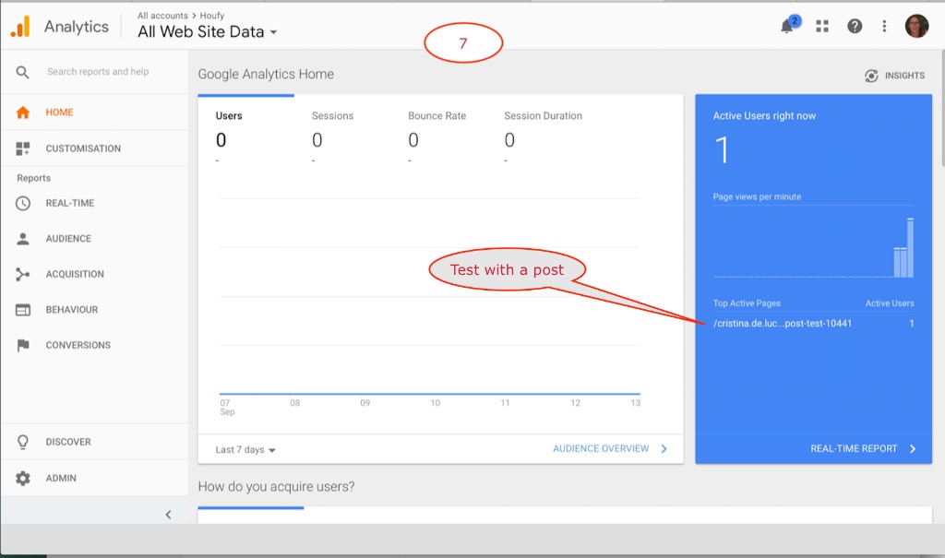Viewport: 945px width, 558px height.
Task: Click the Top Active Pages column label
Action: (x=747, y=303)
